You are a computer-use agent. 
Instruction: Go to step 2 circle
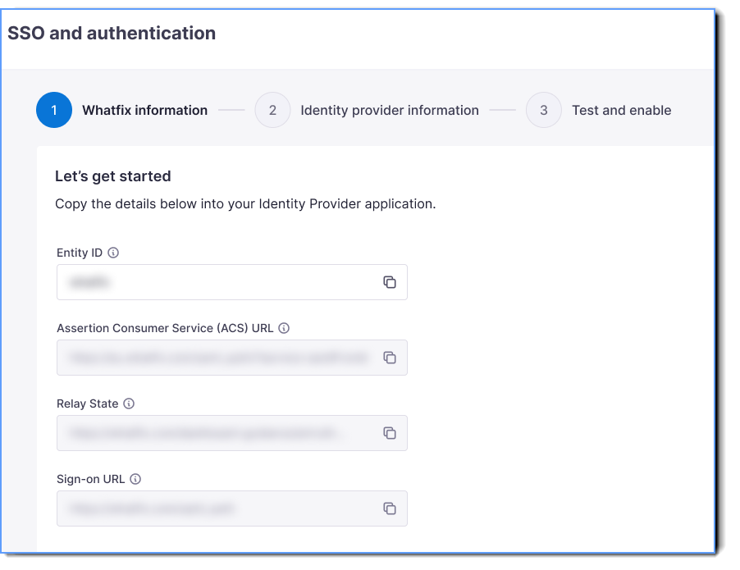coord(272,110)
